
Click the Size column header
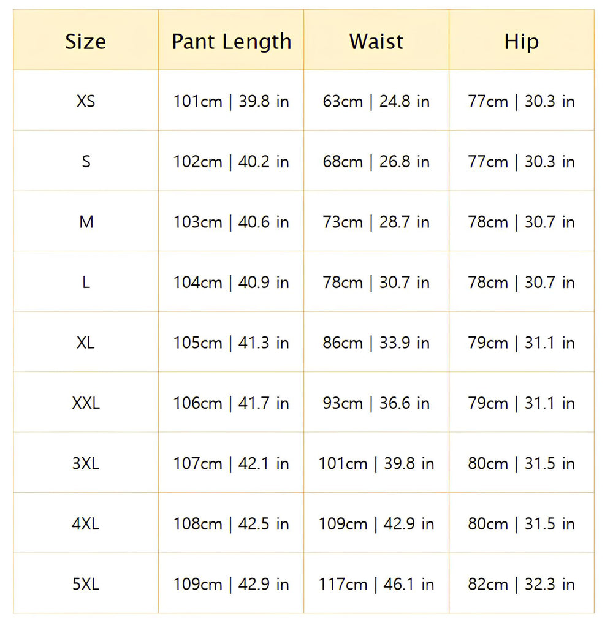(x=86, y=42)
